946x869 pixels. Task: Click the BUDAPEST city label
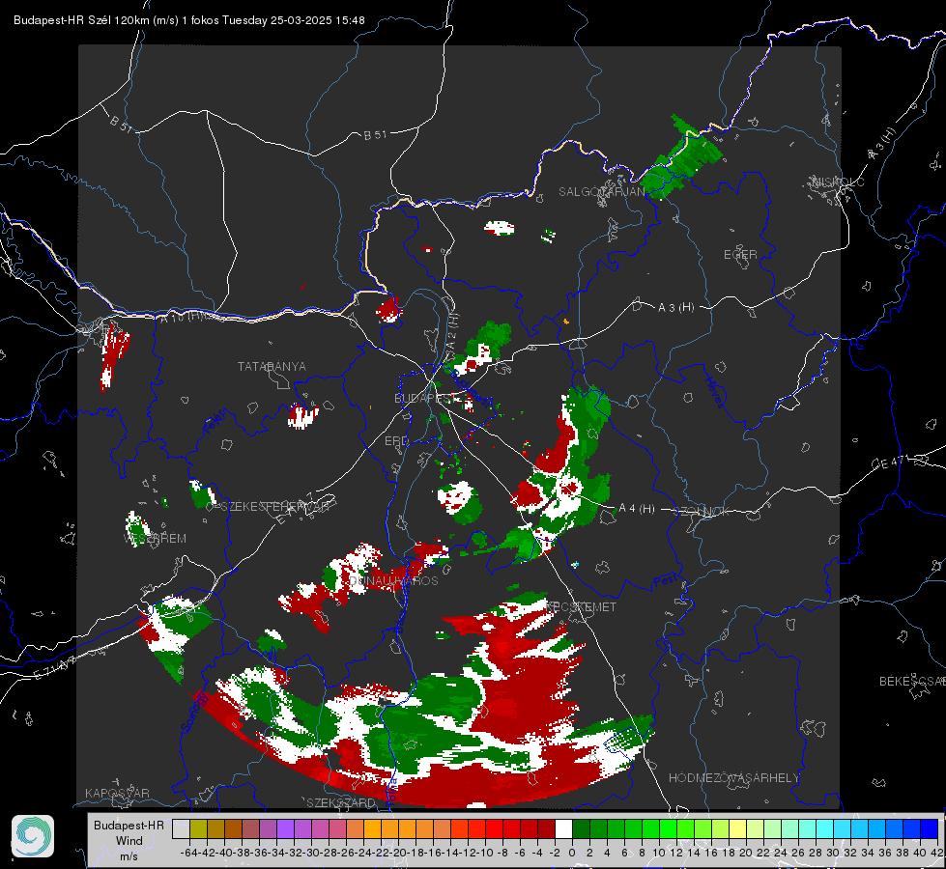click(x=425, y=398)
